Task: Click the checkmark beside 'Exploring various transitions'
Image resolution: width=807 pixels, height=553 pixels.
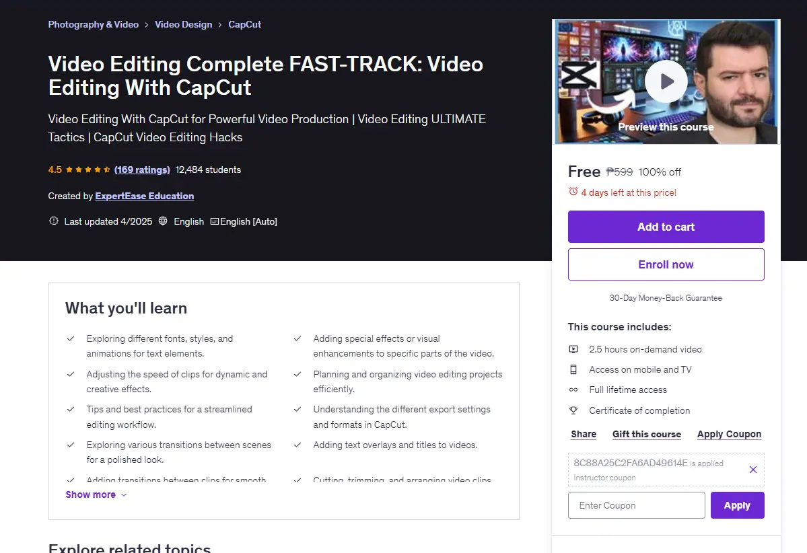Action: click(x=71, y=445)
